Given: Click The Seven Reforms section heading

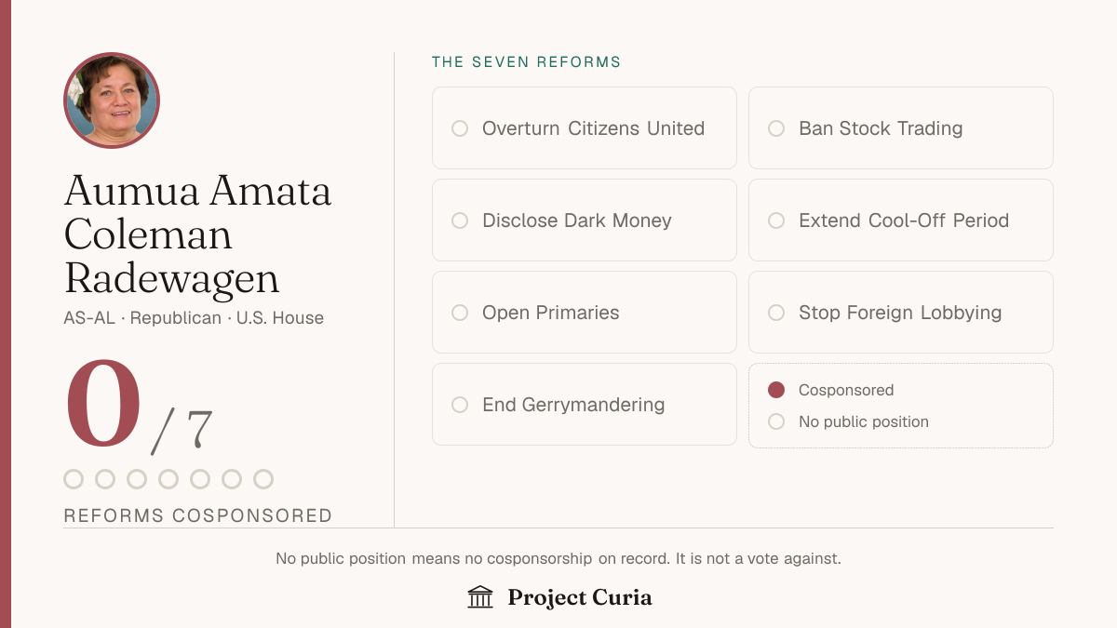Looking at the screenshot, I should point(526,62).
